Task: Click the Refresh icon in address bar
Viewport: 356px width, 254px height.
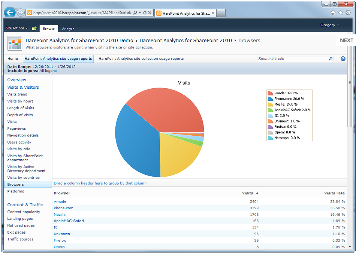Action: point(145,13)
